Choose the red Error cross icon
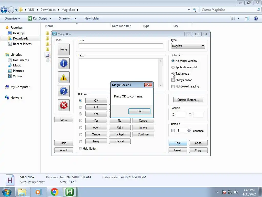The width and height of the screenshot is (262, 197). pos(64,105)
